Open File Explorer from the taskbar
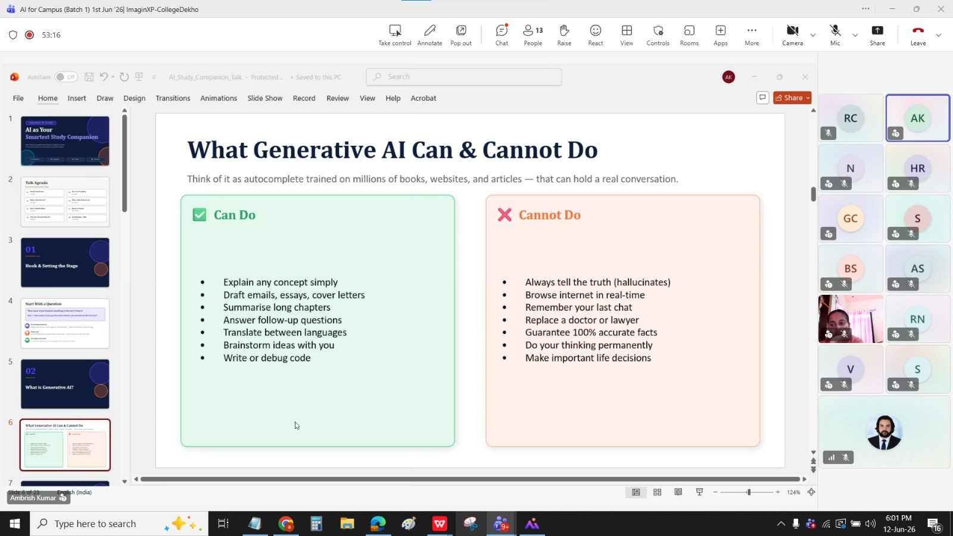 coord(347,523)
